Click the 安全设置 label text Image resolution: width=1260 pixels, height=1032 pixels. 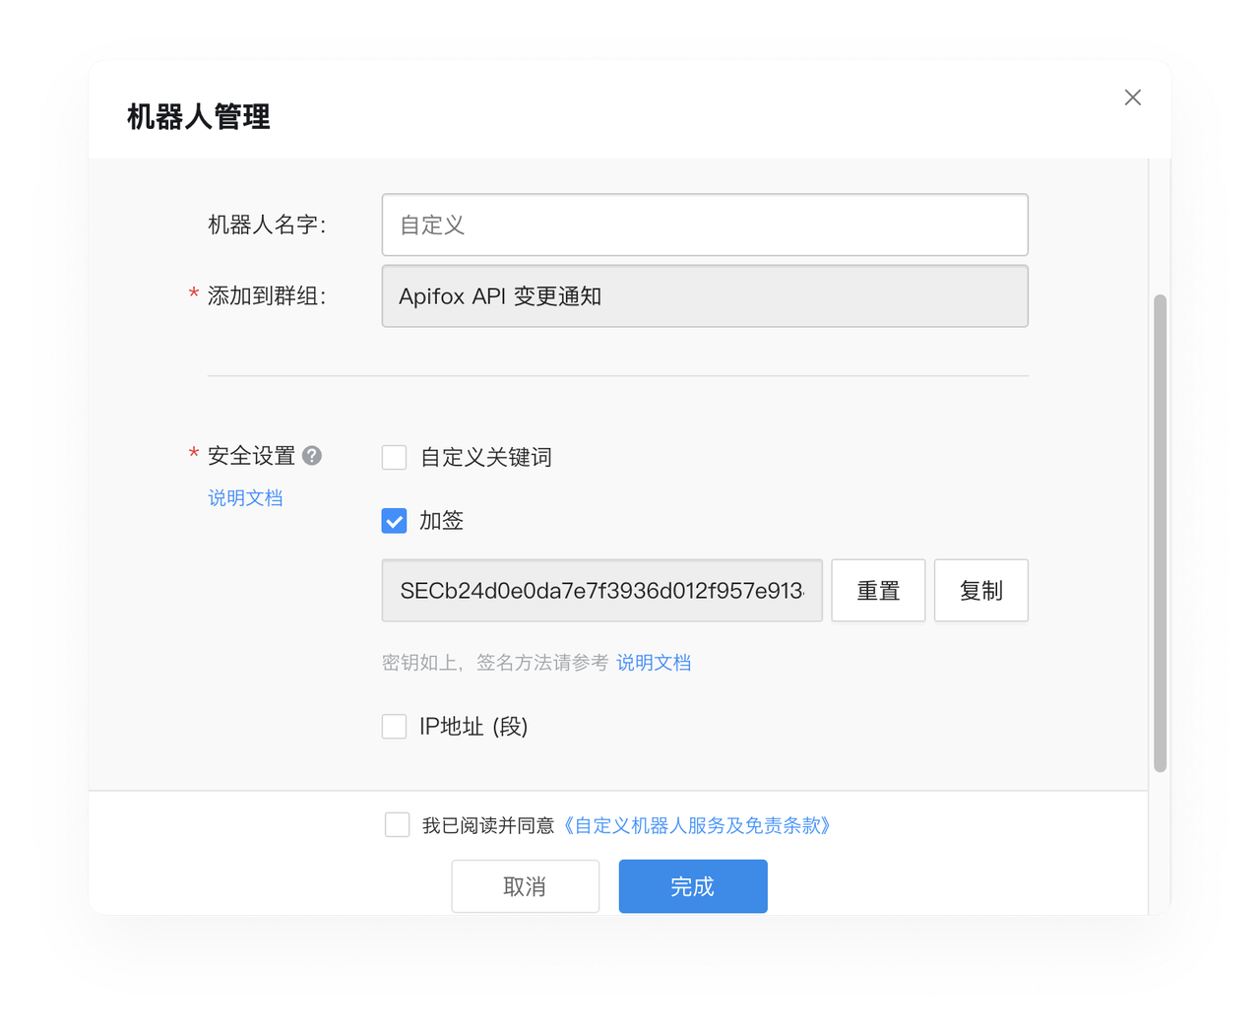pyautogui.click(x=251, y=456)
